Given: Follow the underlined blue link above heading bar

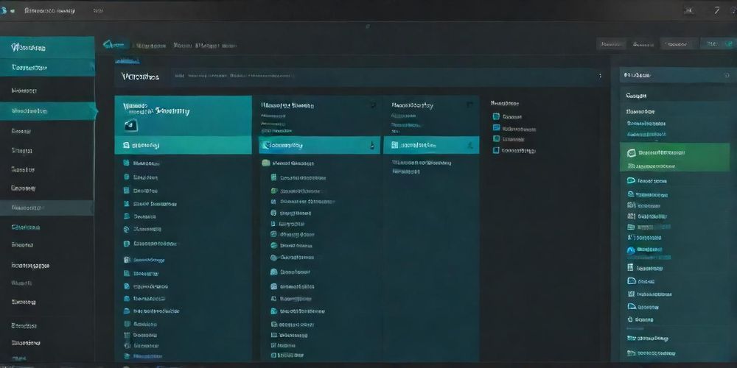Looking at the screenshot, I should point(128,61).
